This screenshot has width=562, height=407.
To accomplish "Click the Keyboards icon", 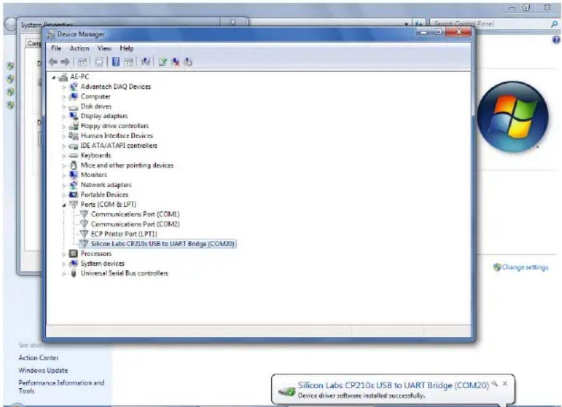I will (73, 156).
